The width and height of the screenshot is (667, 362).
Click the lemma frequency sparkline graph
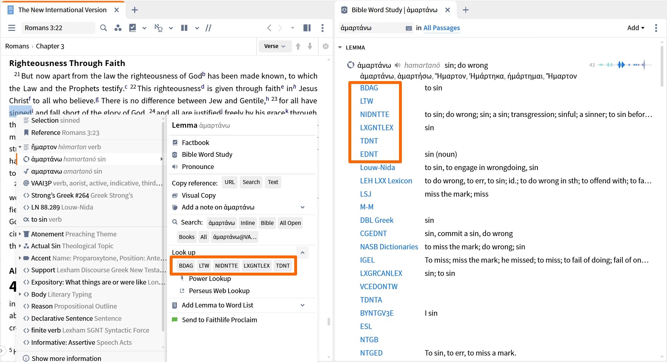pyautogui.click(x=624, y=65)
